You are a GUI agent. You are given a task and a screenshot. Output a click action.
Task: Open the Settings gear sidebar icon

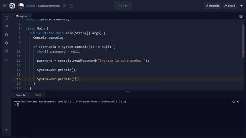[x=7, y=43]
